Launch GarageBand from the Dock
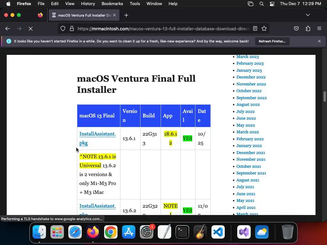 click(200, 232)
